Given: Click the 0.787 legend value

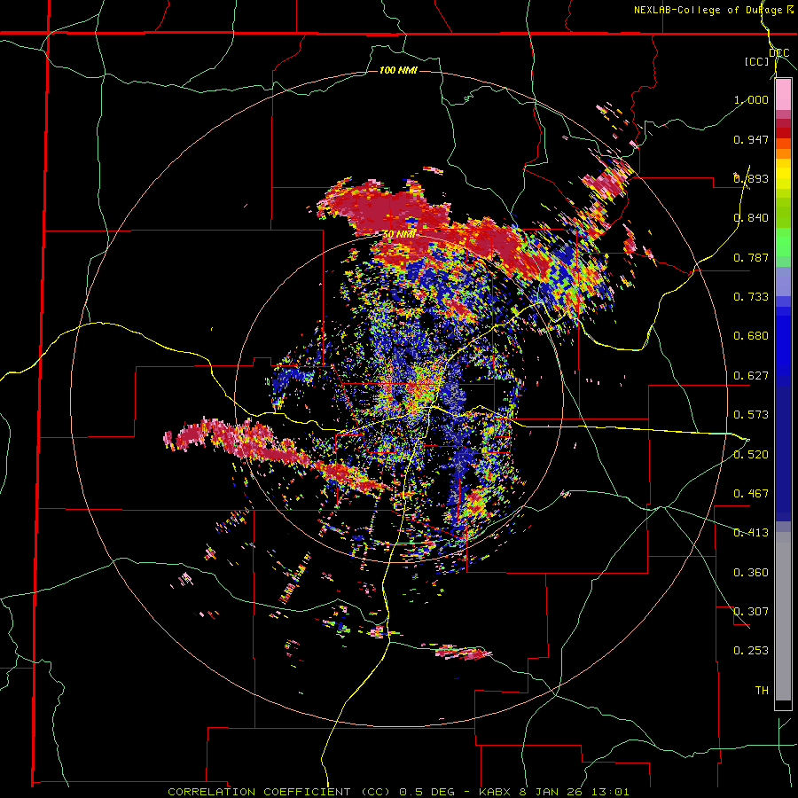Looking at the screenshot, I should (x=751, y=257).
